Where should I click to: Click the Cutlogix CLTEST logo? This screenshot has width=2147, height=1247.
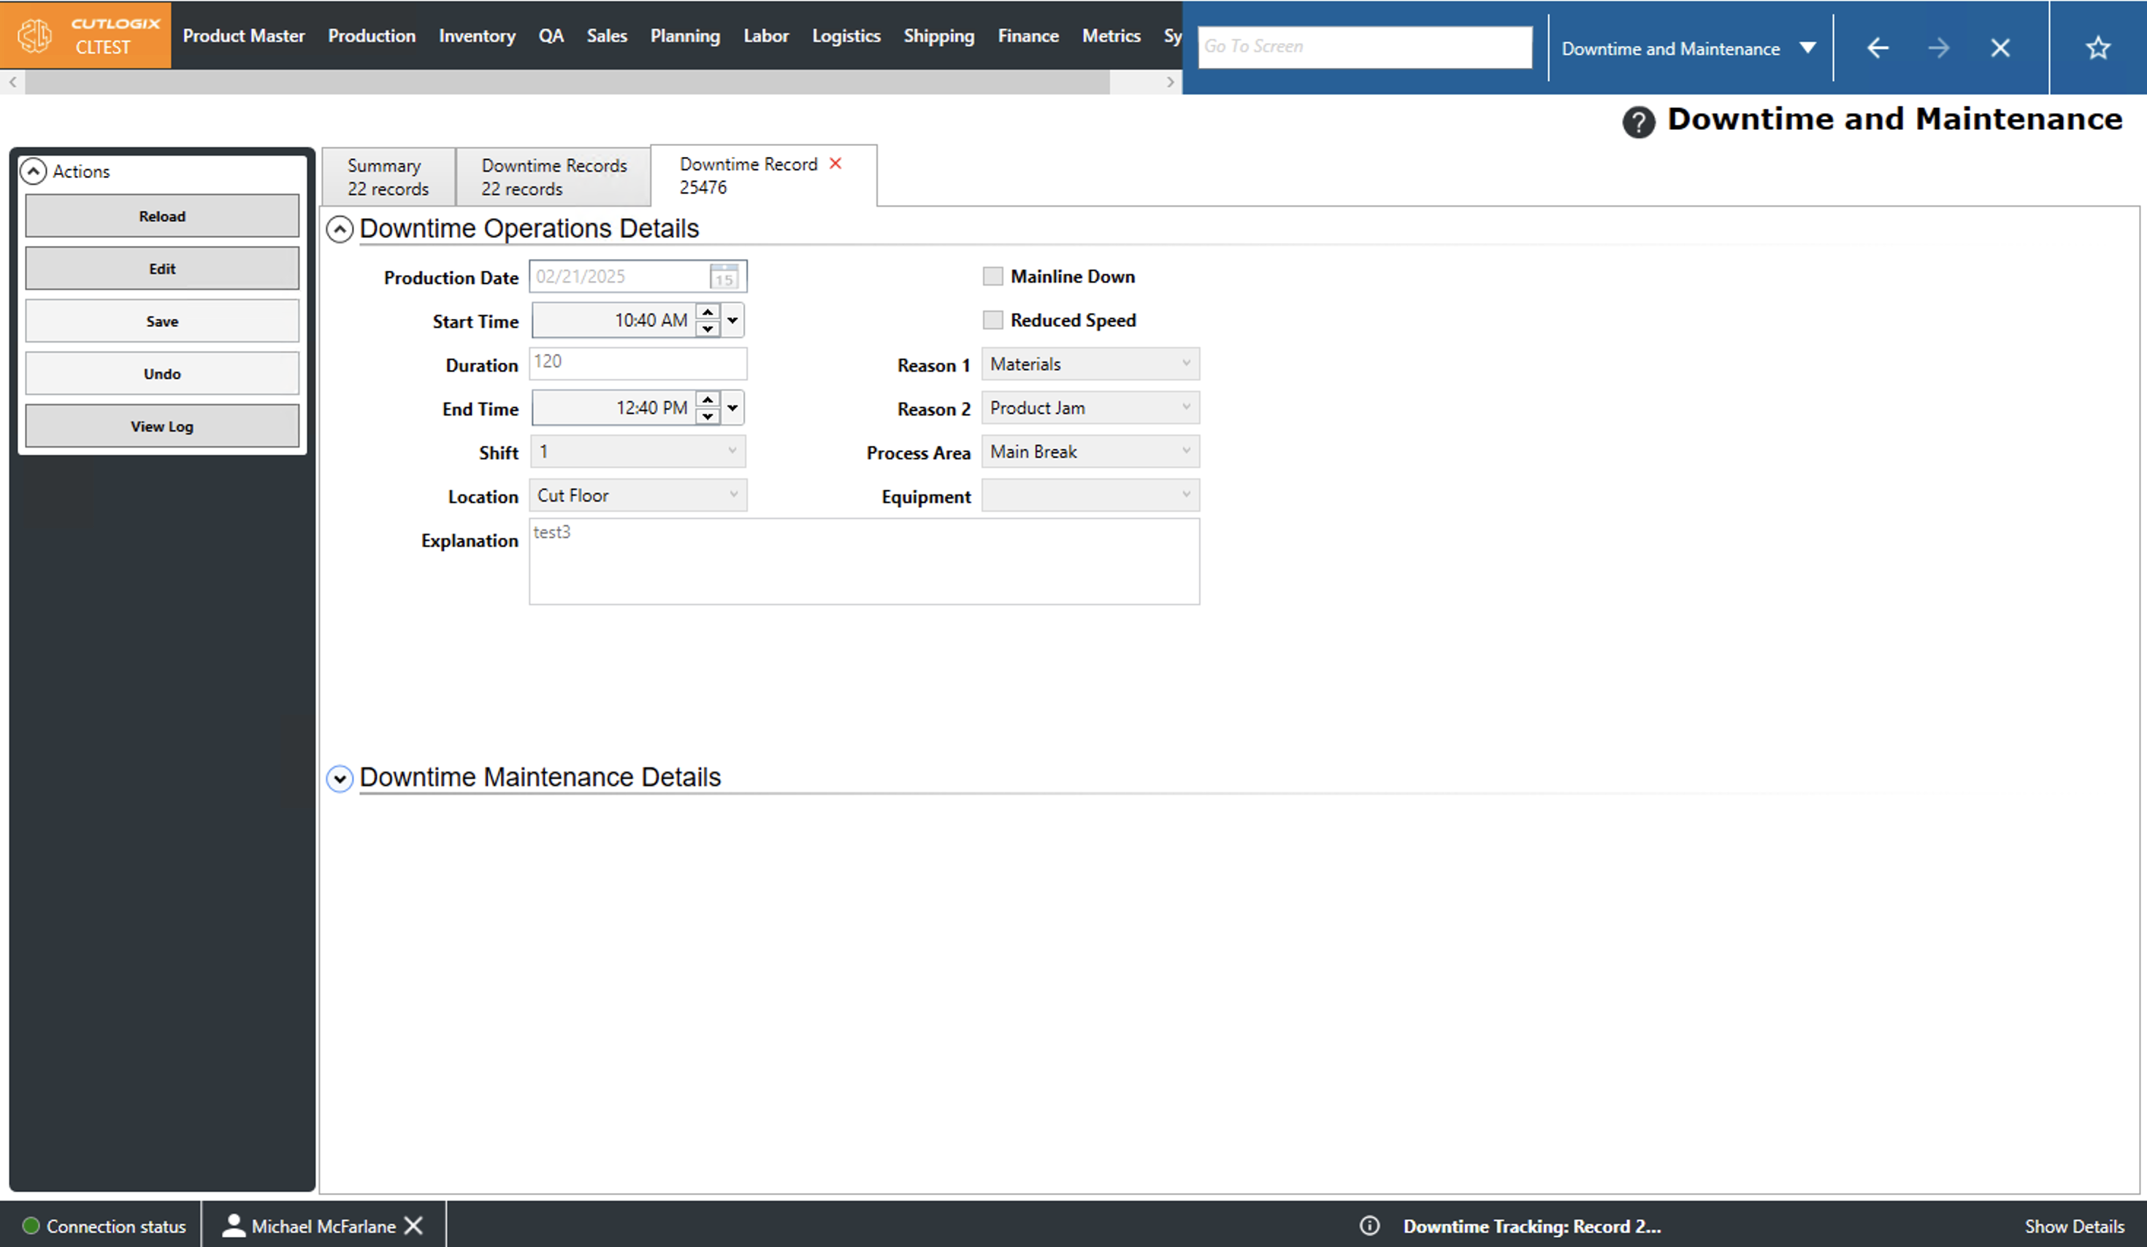pos(85,35)
